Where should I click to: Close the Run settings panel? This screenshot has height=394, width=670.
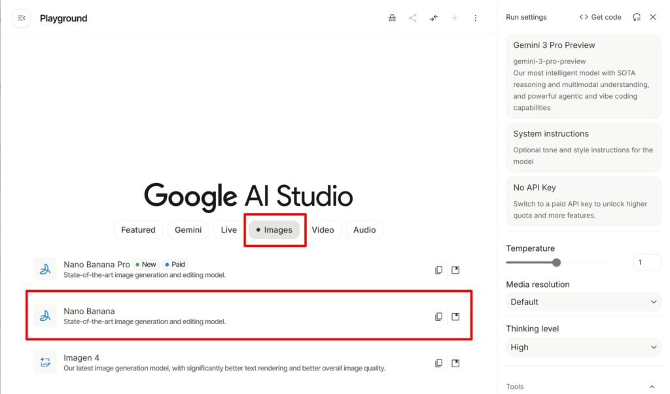point(653,17)
